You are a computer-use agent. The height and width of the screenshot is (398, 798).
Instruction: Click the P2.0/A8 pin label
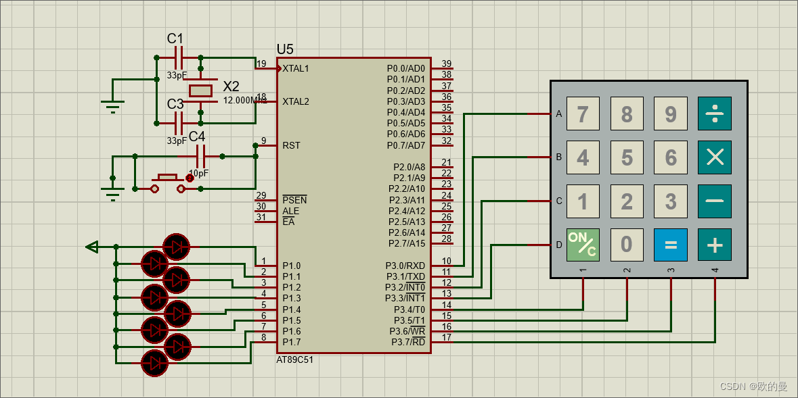pos(409,167)
